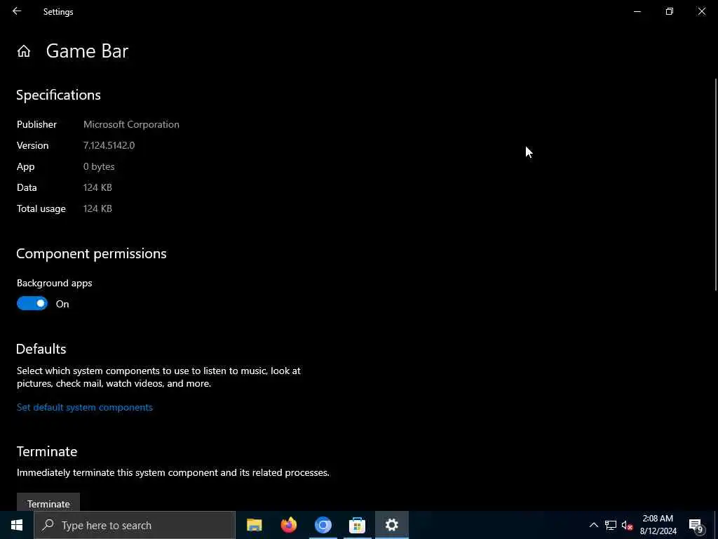The width and height of the screenshot is (718, 539).
Task: Click the Component permissions heading
Action: point(92,253)
